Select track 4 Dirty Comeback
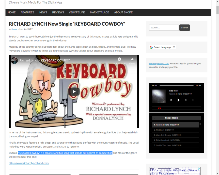The width and height of the screenshot is (219, 175). (x=175, y=140)
